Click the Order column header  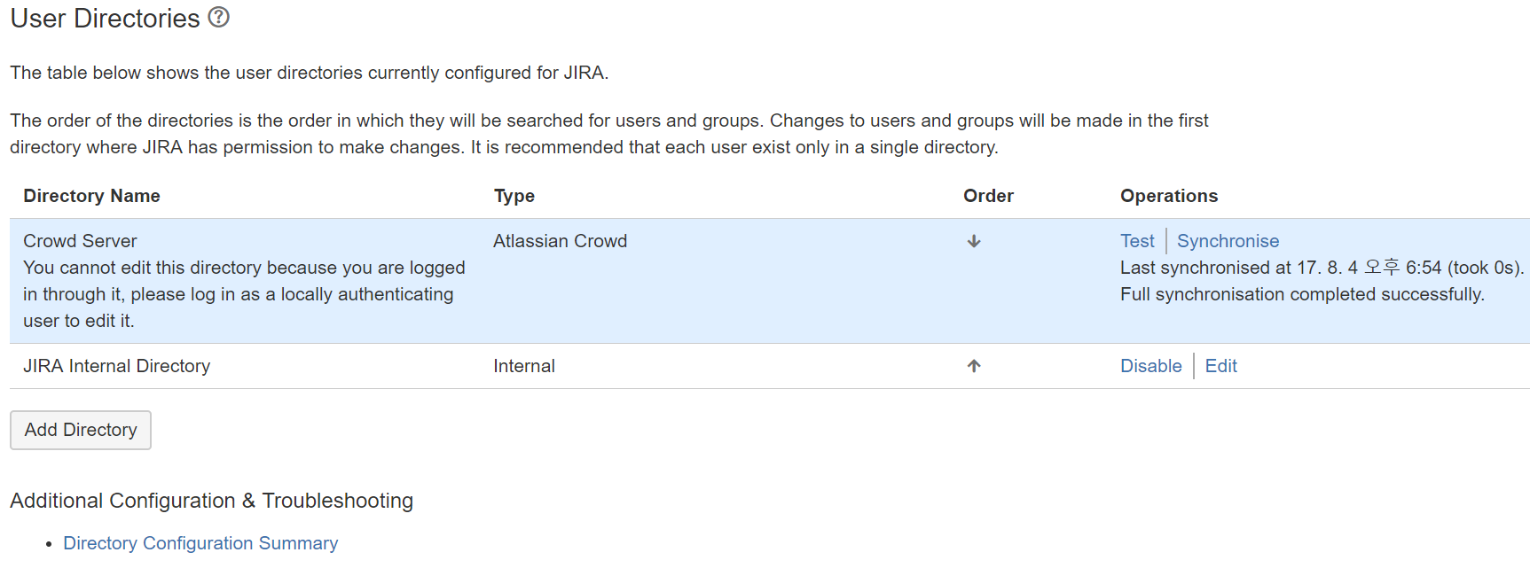point(988,196)
